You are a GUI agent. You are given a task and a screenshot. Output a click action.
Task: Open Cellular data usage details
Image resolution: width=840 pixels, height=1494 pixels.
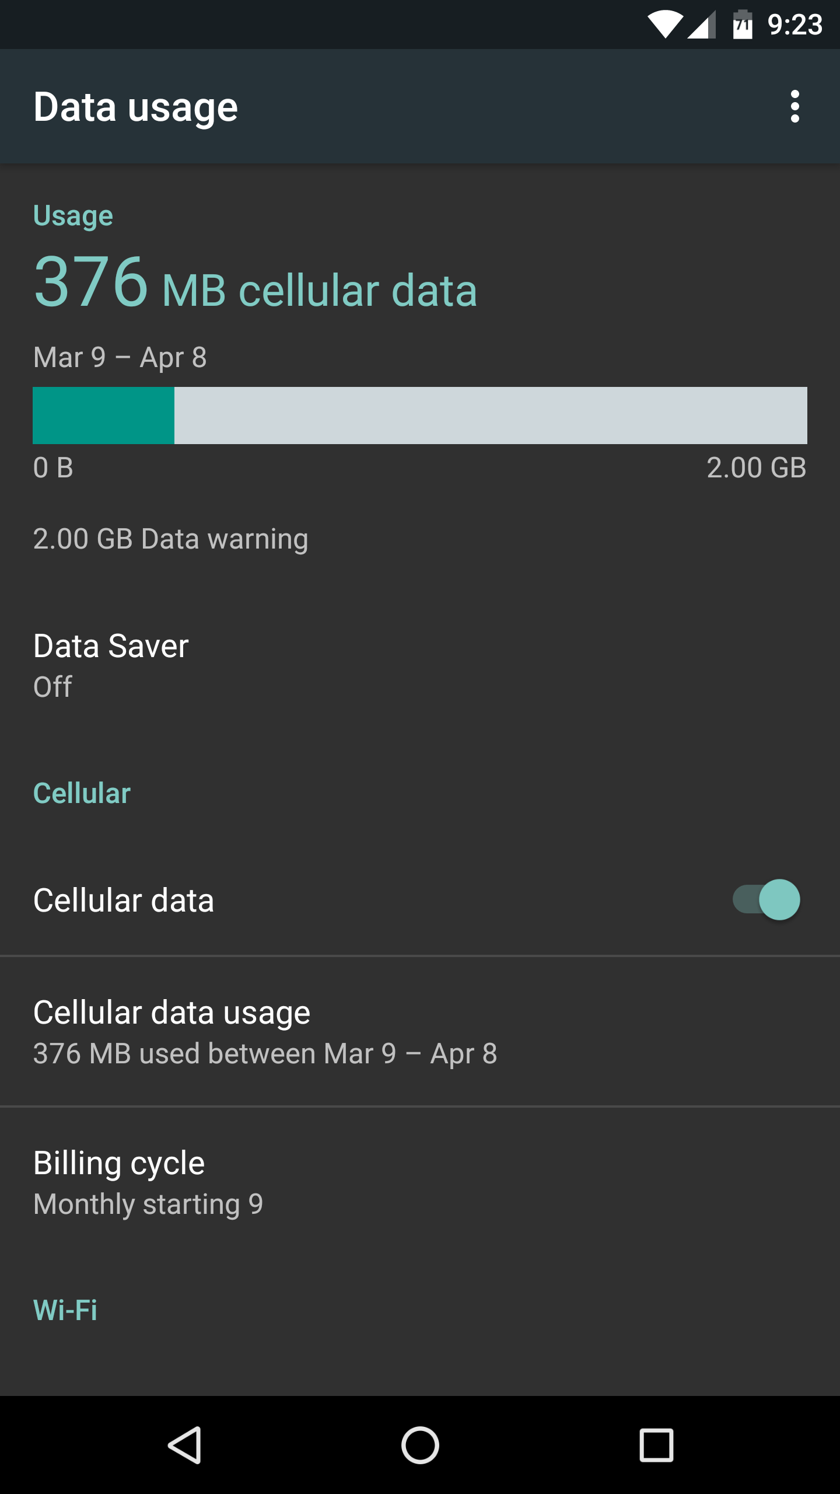(x=420, y=1031)
